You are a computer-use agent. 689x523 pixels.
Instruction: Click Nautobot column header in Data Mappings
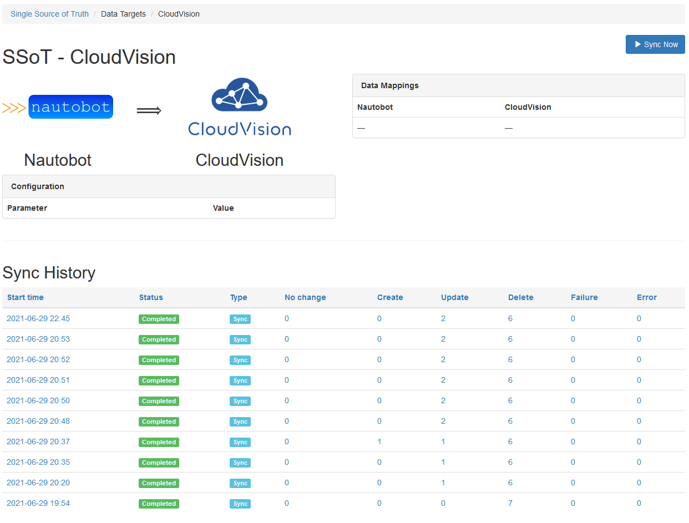(x=375, y=107)
